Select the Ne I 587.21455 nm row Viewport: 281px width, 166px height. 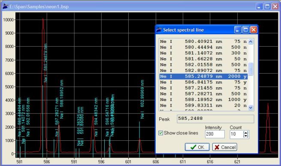(x=203, y=88)
